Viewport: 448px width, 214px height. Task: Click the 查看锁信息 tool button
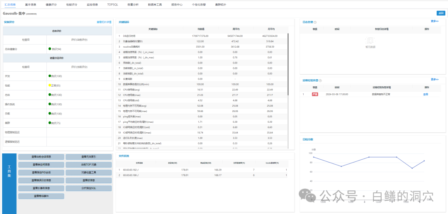[x=89, y=180]
